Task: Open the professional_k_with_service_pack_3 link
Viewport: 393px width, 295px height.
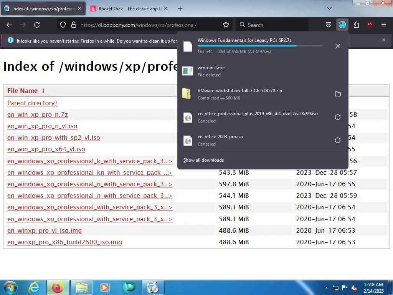Action: coord(90,161)
